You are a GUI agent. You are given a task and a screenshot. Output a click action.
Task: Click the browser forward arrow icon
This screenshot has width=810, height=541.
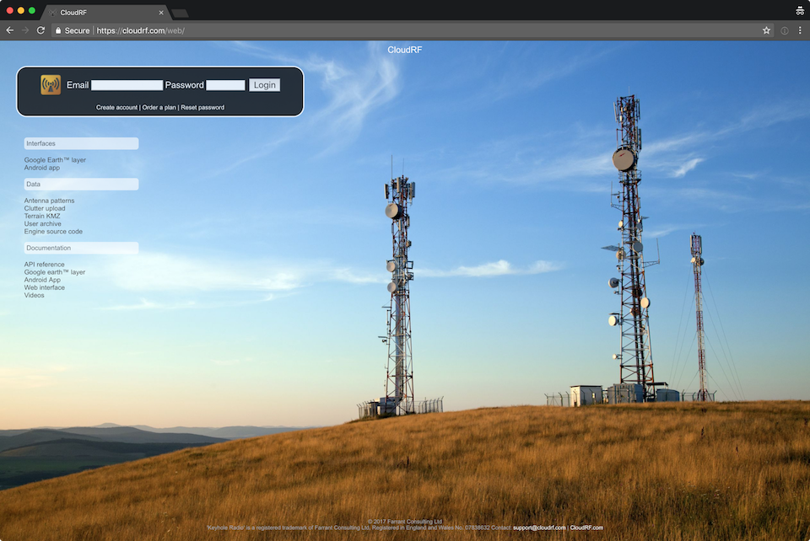pyautogui.click(x=24, y=29)
